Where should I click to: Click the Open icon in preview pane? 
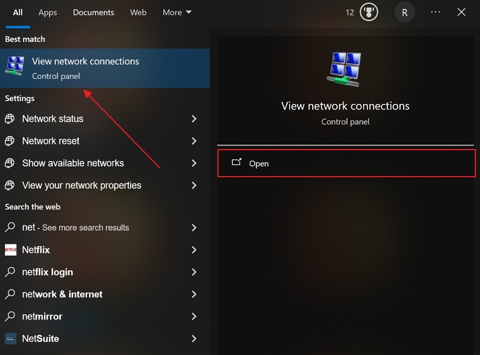pyautogui.click(x=236, y=162)
